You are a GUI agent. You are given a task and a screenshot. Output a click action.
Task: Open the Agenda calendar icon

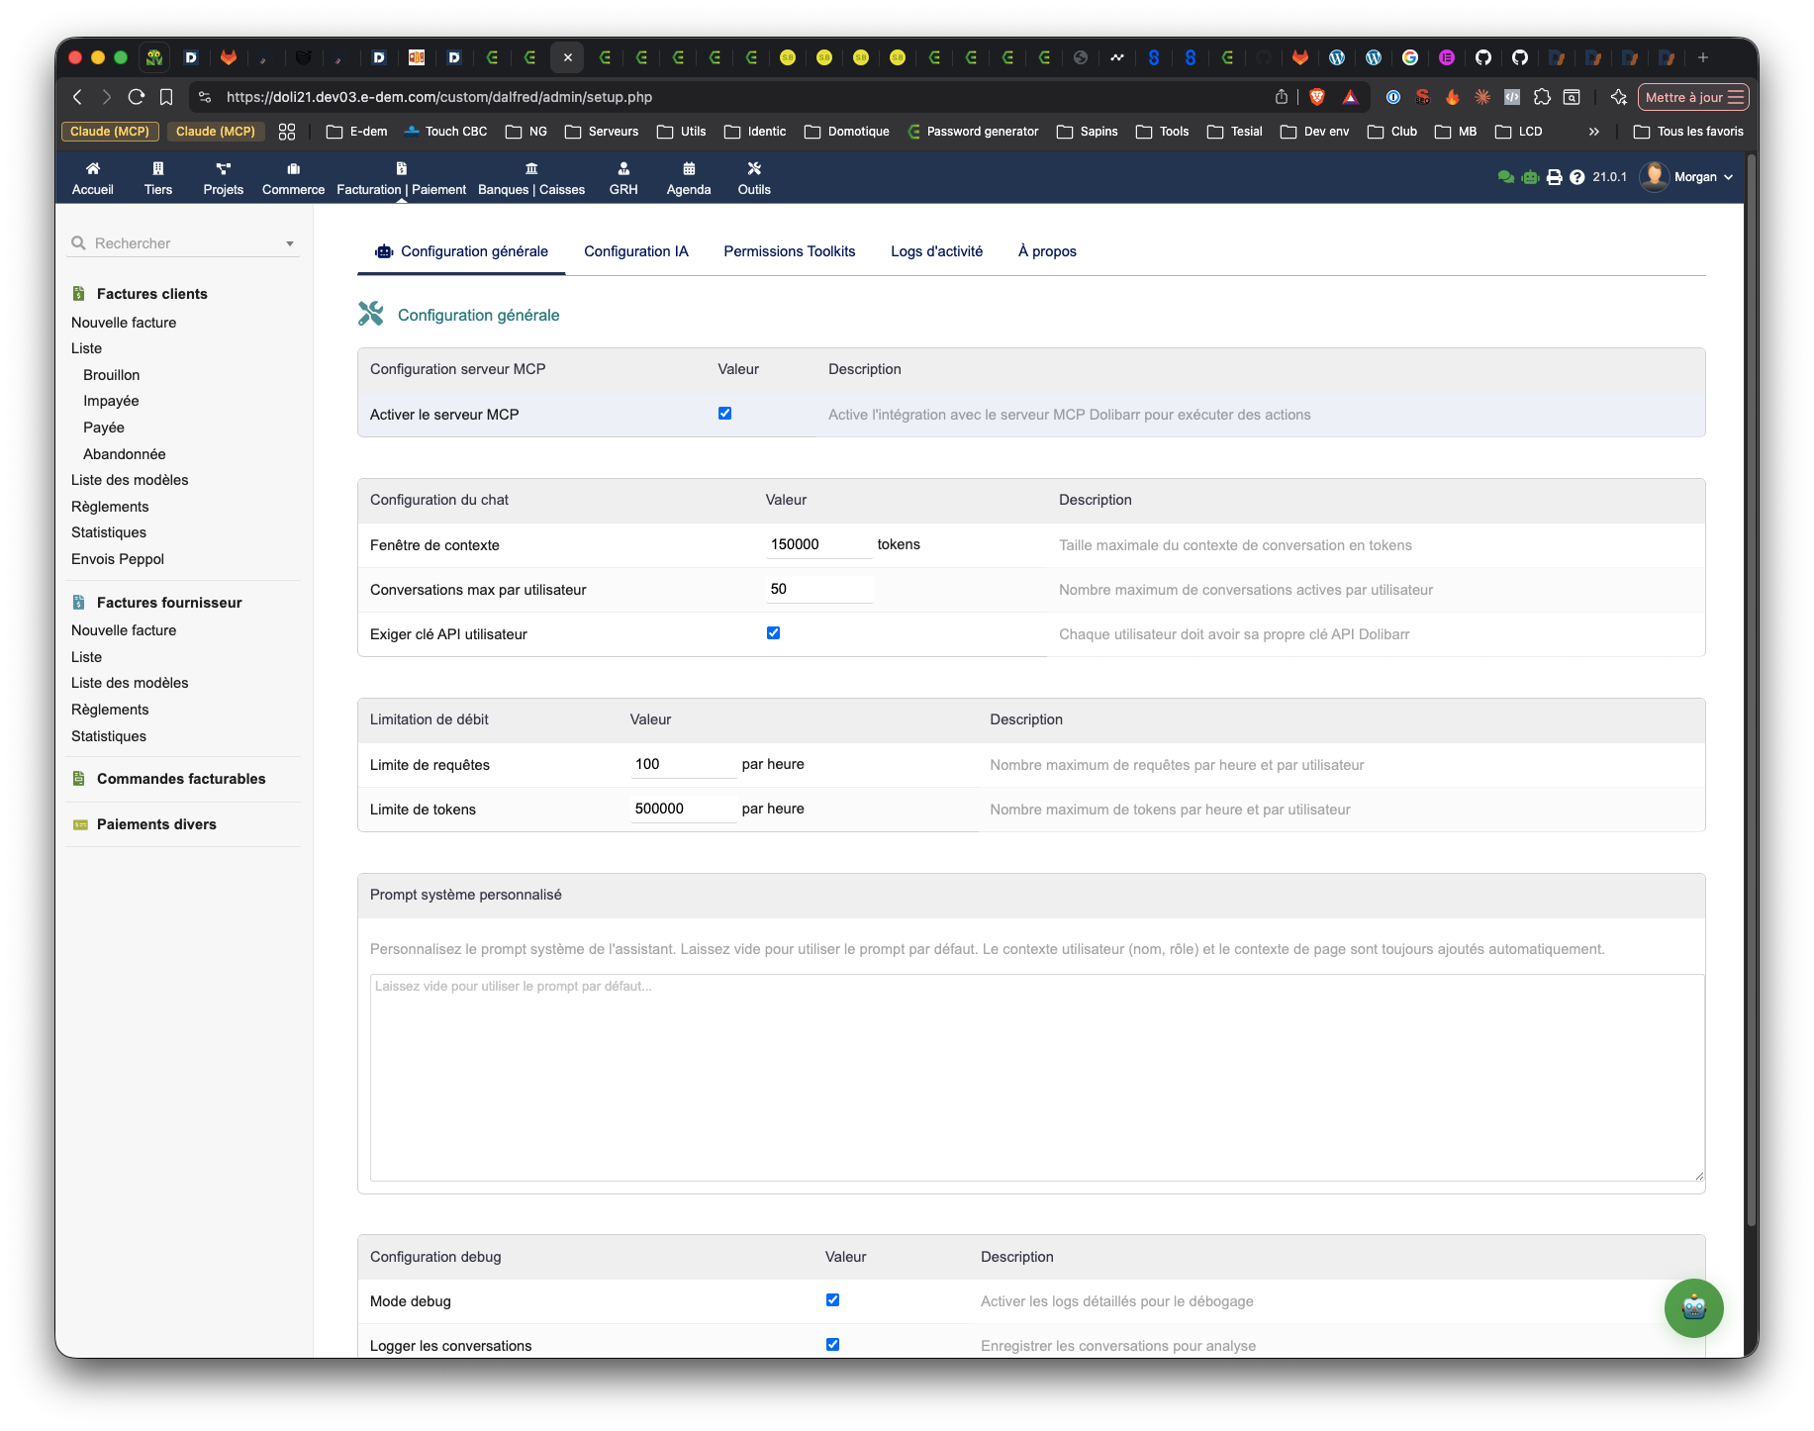[x=689, y=169]
